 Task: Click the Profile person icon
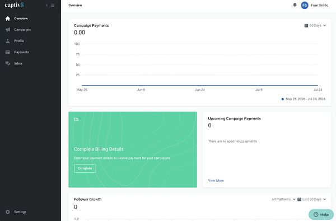tap(8, 41)
